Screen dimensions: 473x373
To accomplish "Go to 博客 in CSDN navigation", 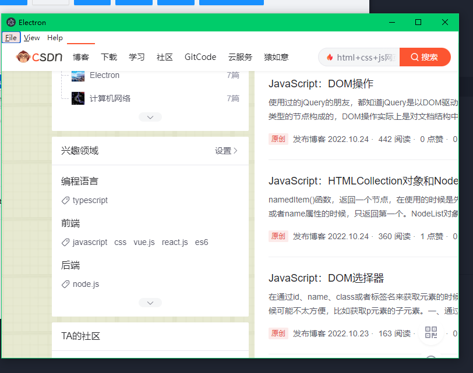I will (x=81, y=57).
